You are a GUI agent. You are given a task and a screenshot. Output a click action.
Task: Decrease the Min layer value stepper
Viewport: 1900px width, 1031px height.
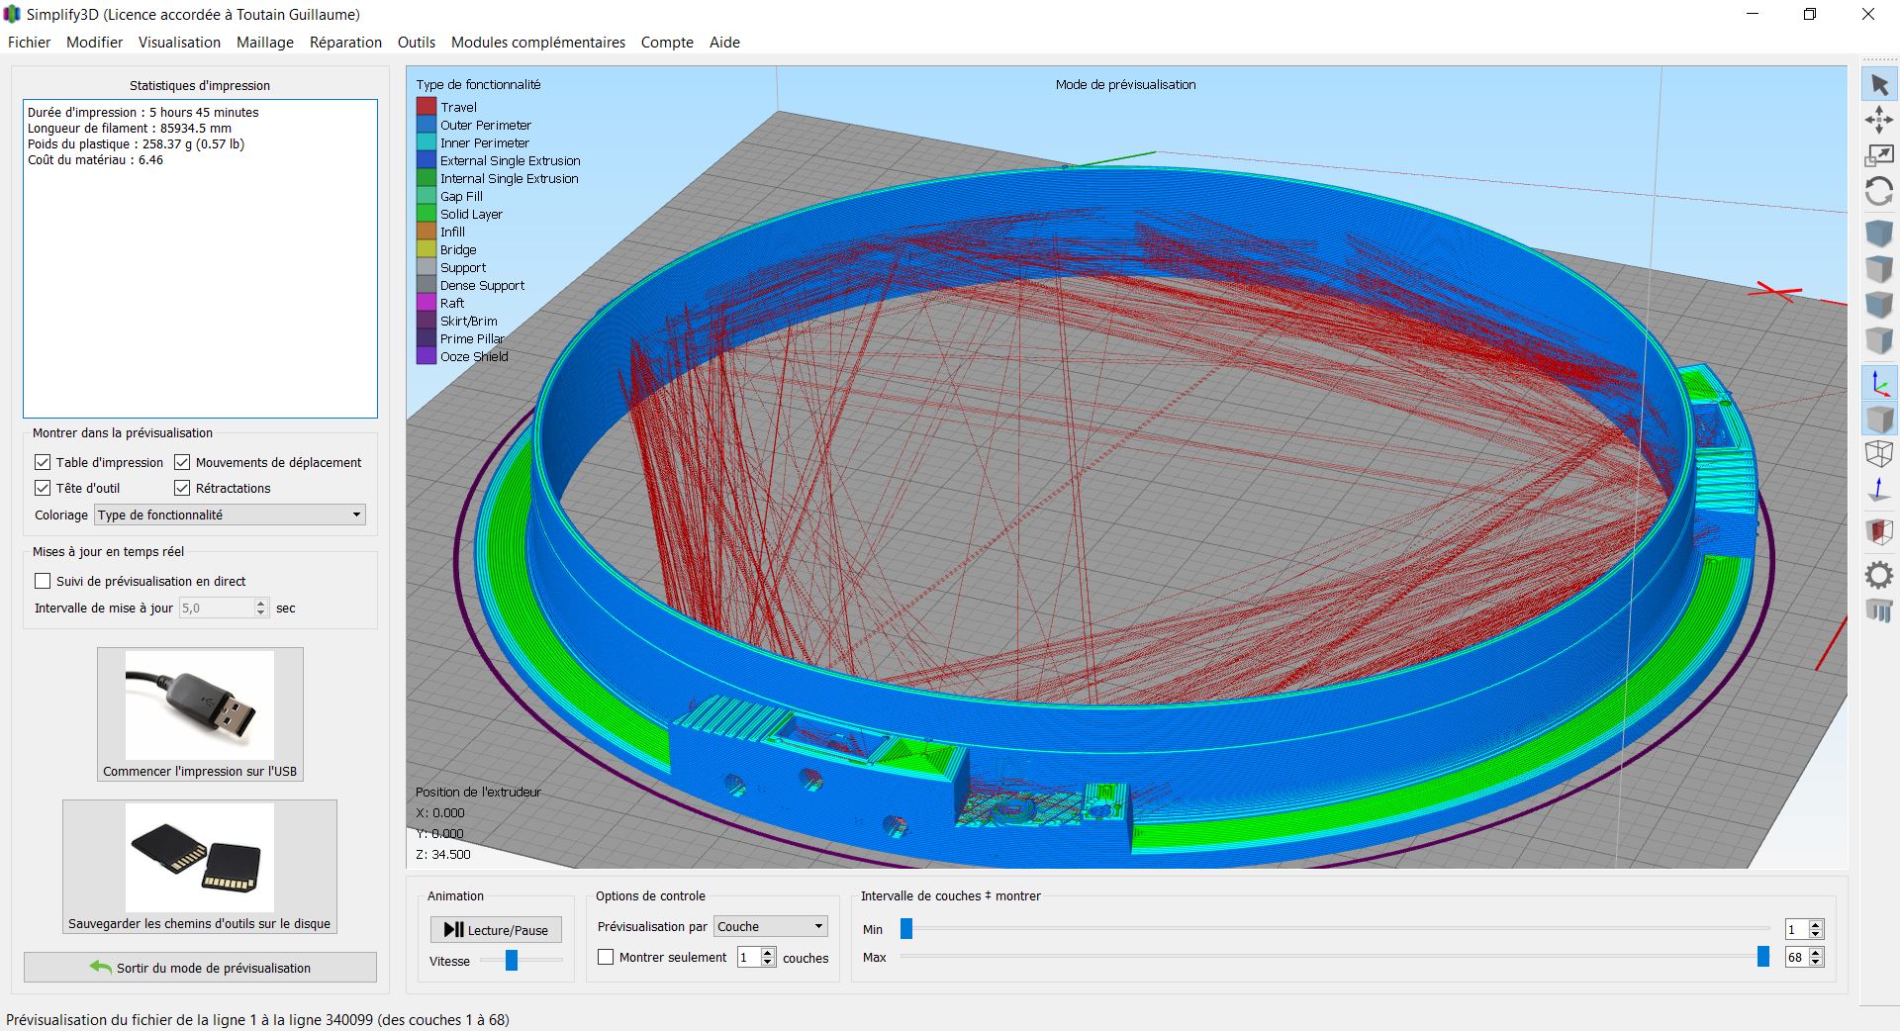(x=1815, y=934)
